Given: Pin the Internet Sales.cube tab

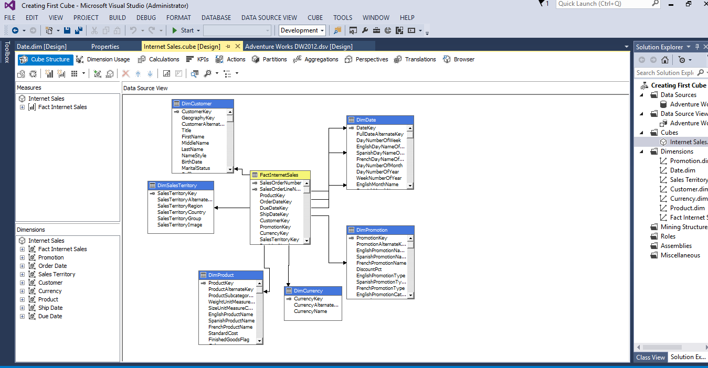Looking at the screenshot, I should click(x=228, y=47).
